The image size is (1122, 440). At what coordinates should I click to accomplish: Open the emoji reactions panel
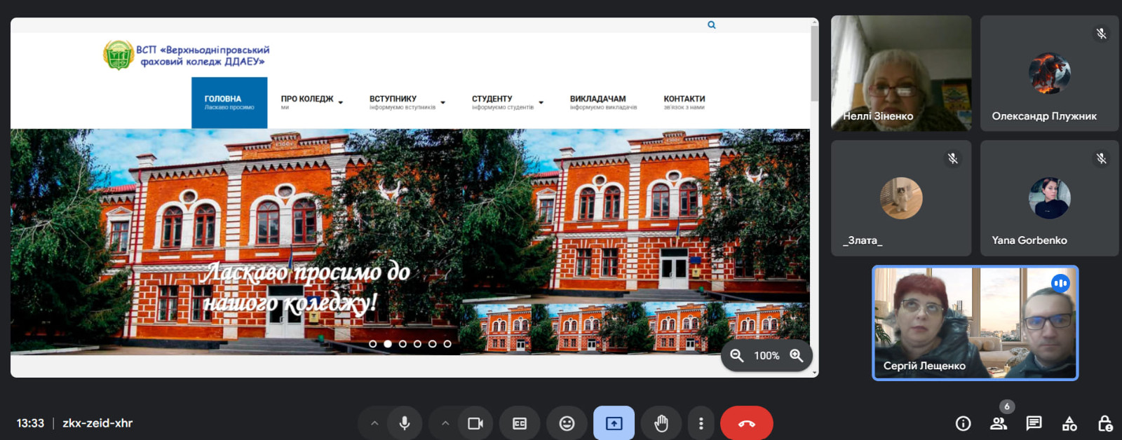[567, 423]
